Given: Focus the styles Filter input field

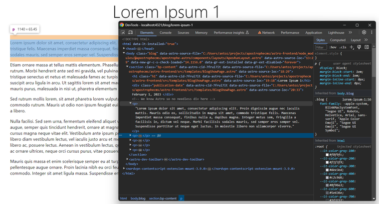Looking at the screenshot, I should pos(321,47).
